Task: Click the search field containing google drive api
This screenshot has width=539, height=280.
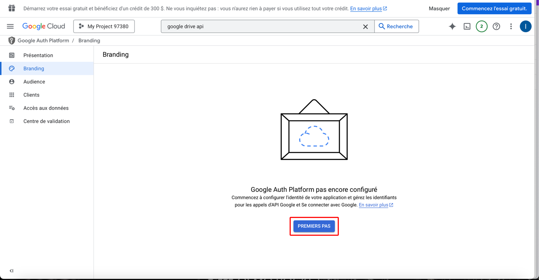Action: point(260,26)
